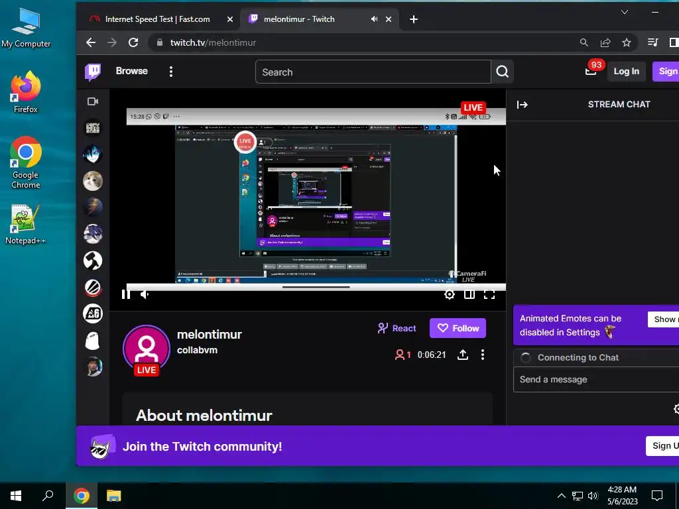This screenshot has width=679, height=509.
Task: Open the Twitch notifications inbox showing 93
Action: (x=591, y=70)
